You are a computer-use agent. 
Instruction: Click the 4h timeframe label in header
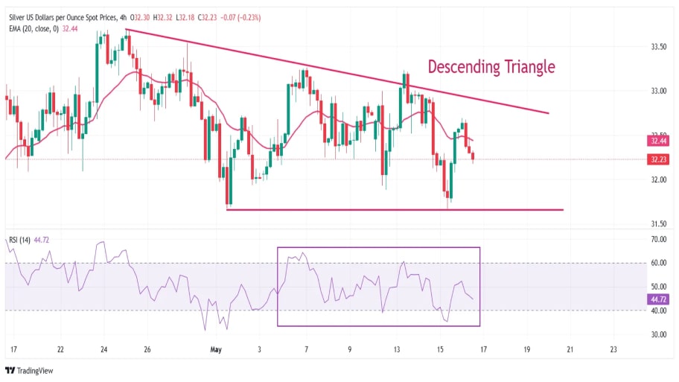tap(124, 17)
